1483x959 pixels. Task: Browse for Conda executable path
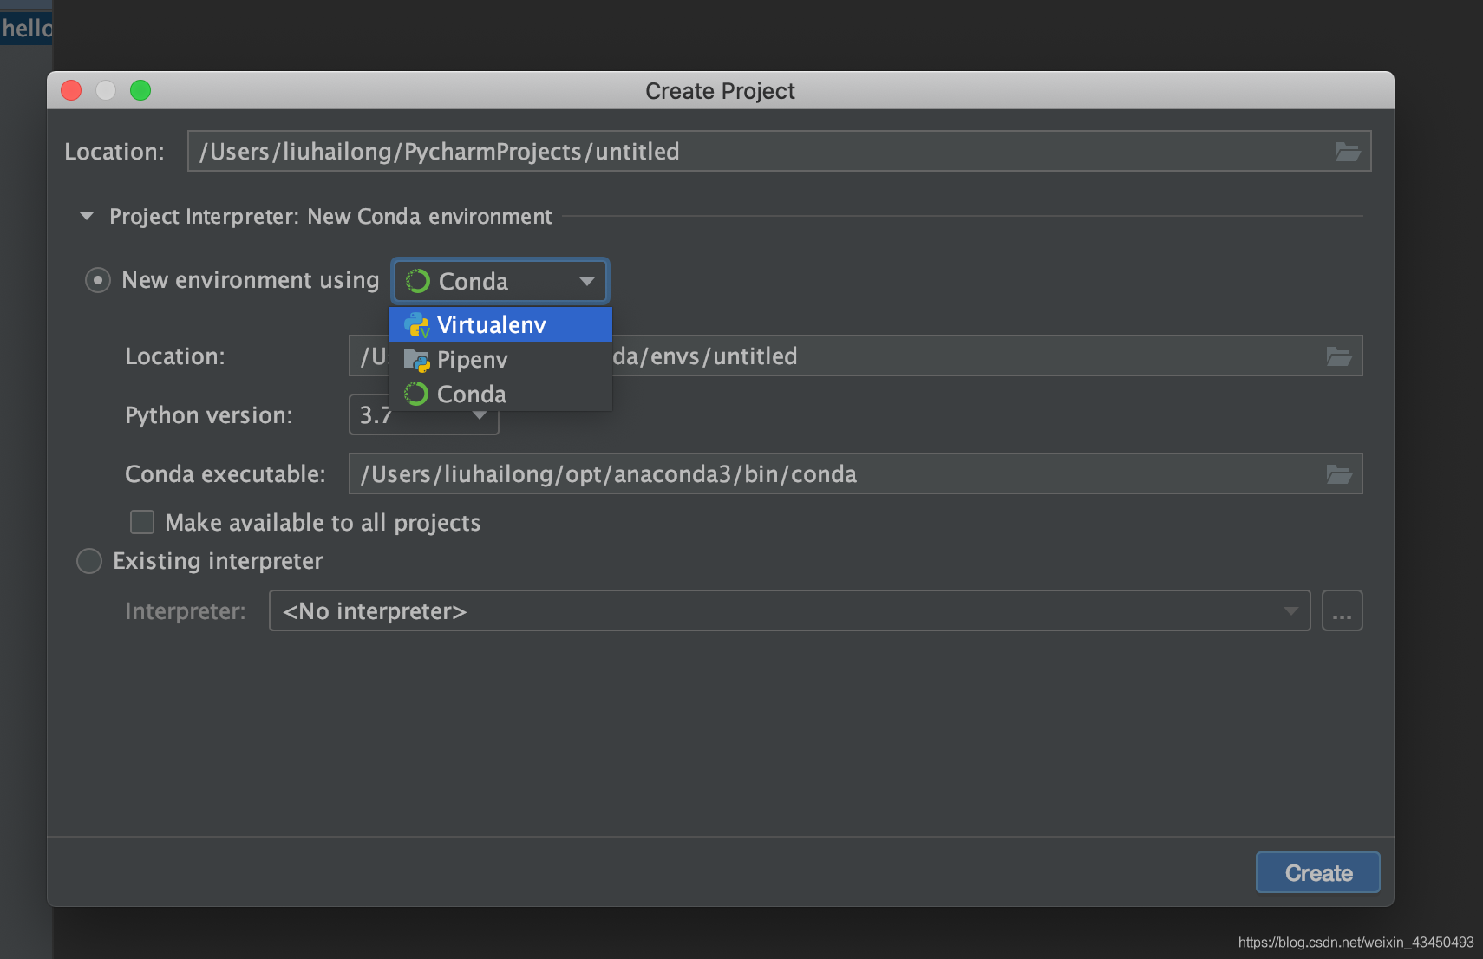pos(1339,474)
